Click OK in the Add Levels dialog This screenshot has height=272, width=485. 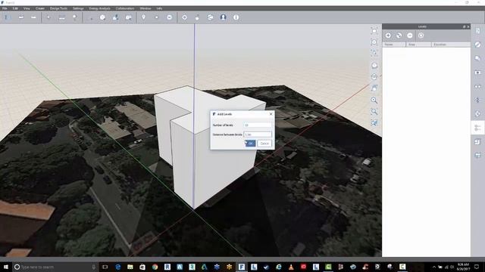(x=250, y=144)
